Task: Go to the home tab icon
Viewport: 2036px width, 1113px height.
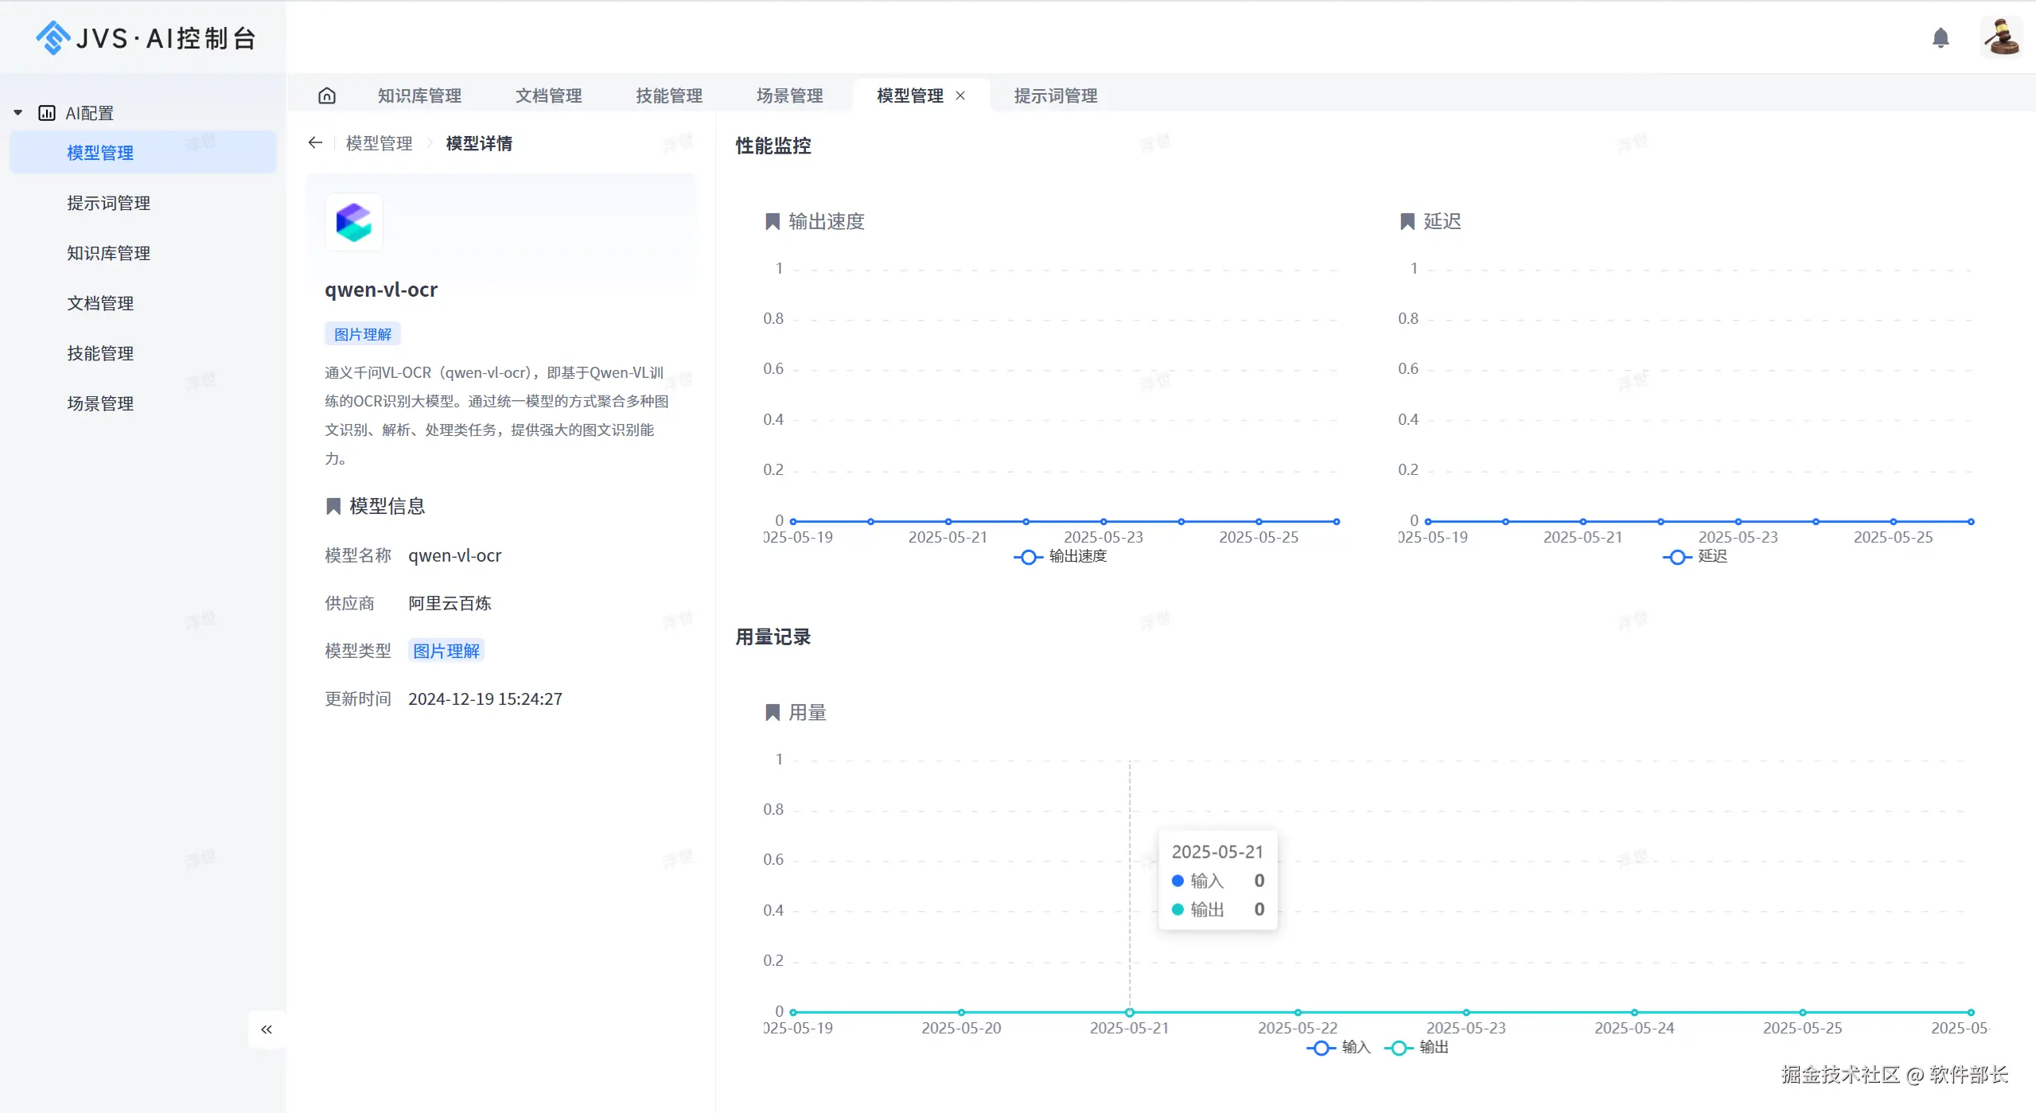Action: point(327,95)
